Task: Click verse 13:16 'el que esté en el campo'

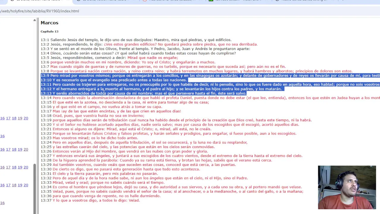Action: click(x=101, y=107)
